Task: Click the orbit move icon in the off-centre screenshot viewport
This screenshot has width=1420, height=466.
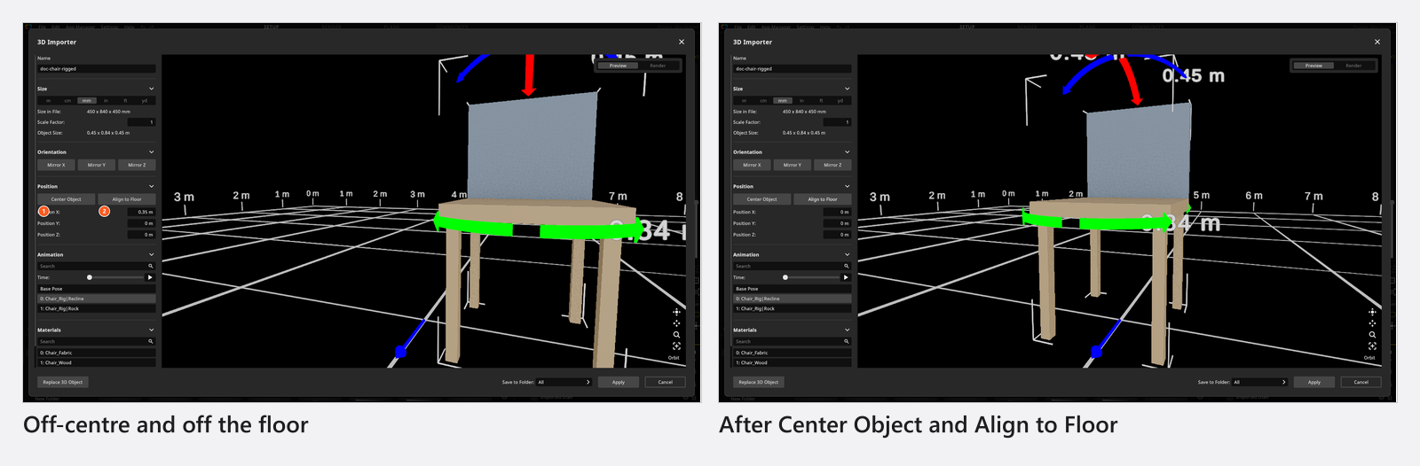Action: click(676, 312)
